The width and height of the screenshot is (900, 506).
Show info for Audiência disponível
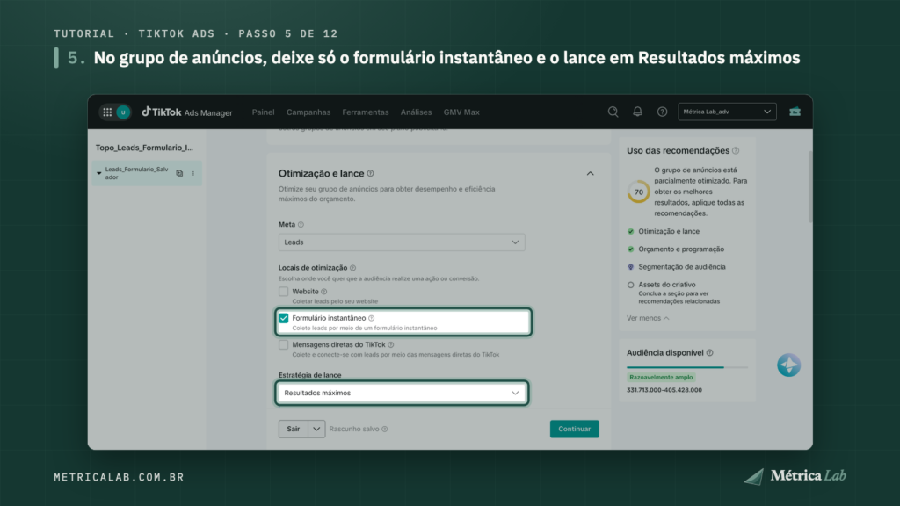(710, 353)
